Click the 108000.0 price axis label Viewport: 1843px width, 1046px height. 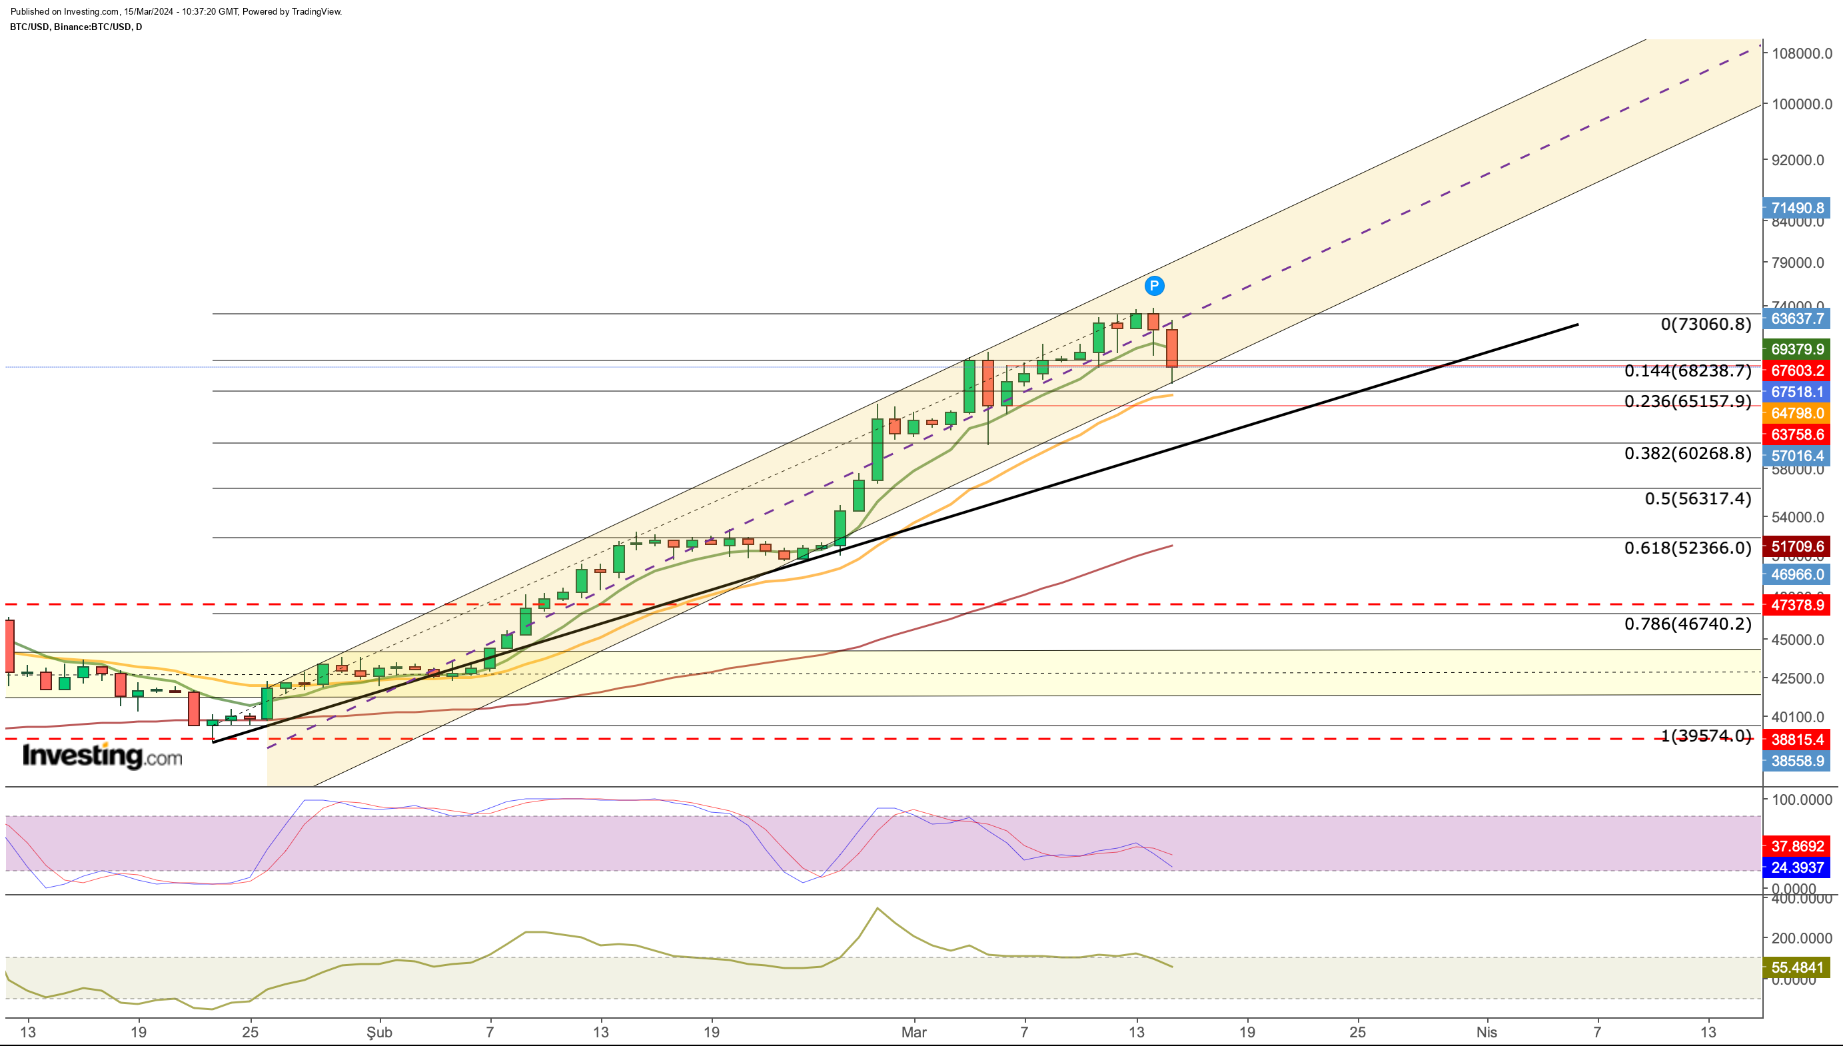pyautogui.click(x=1802, y=54)
